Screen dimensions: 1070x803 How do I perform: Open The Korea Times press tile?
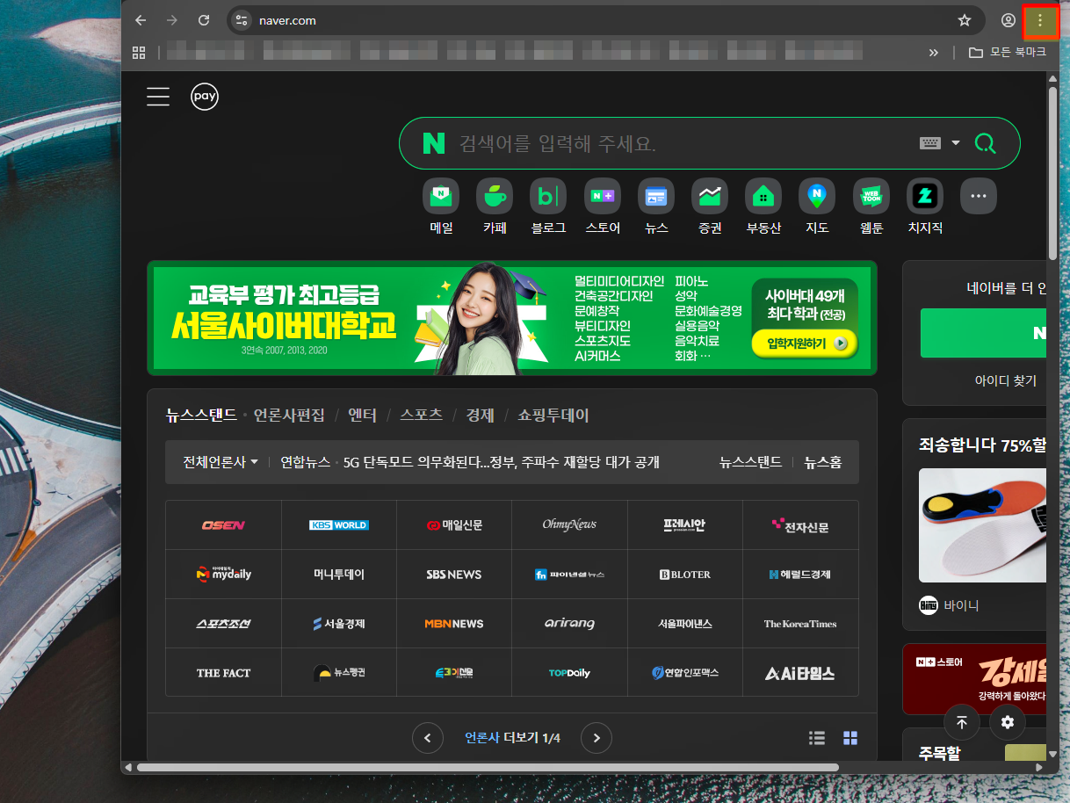(800, 624)
